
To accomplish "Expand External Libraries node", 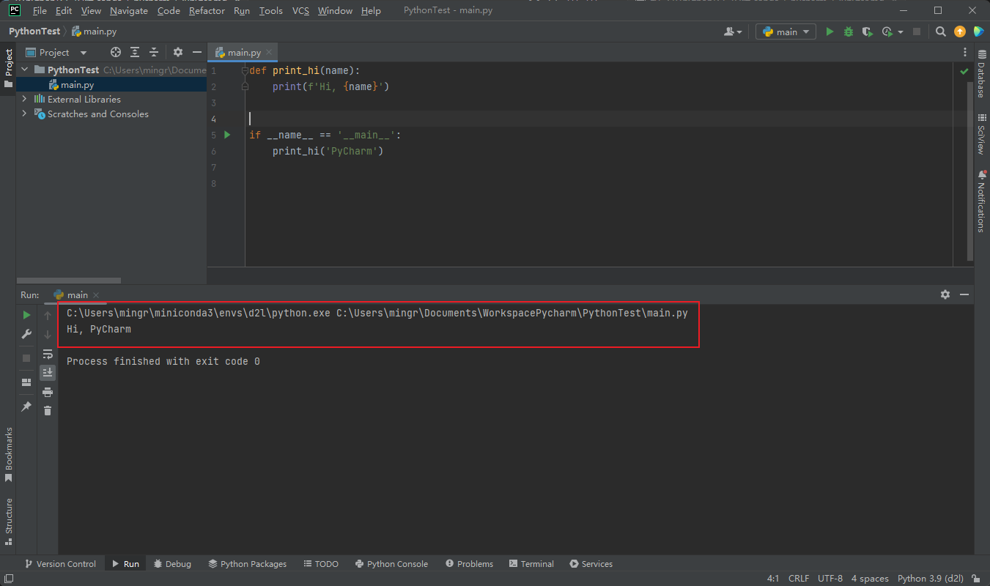I will click(x=24, y=99).
